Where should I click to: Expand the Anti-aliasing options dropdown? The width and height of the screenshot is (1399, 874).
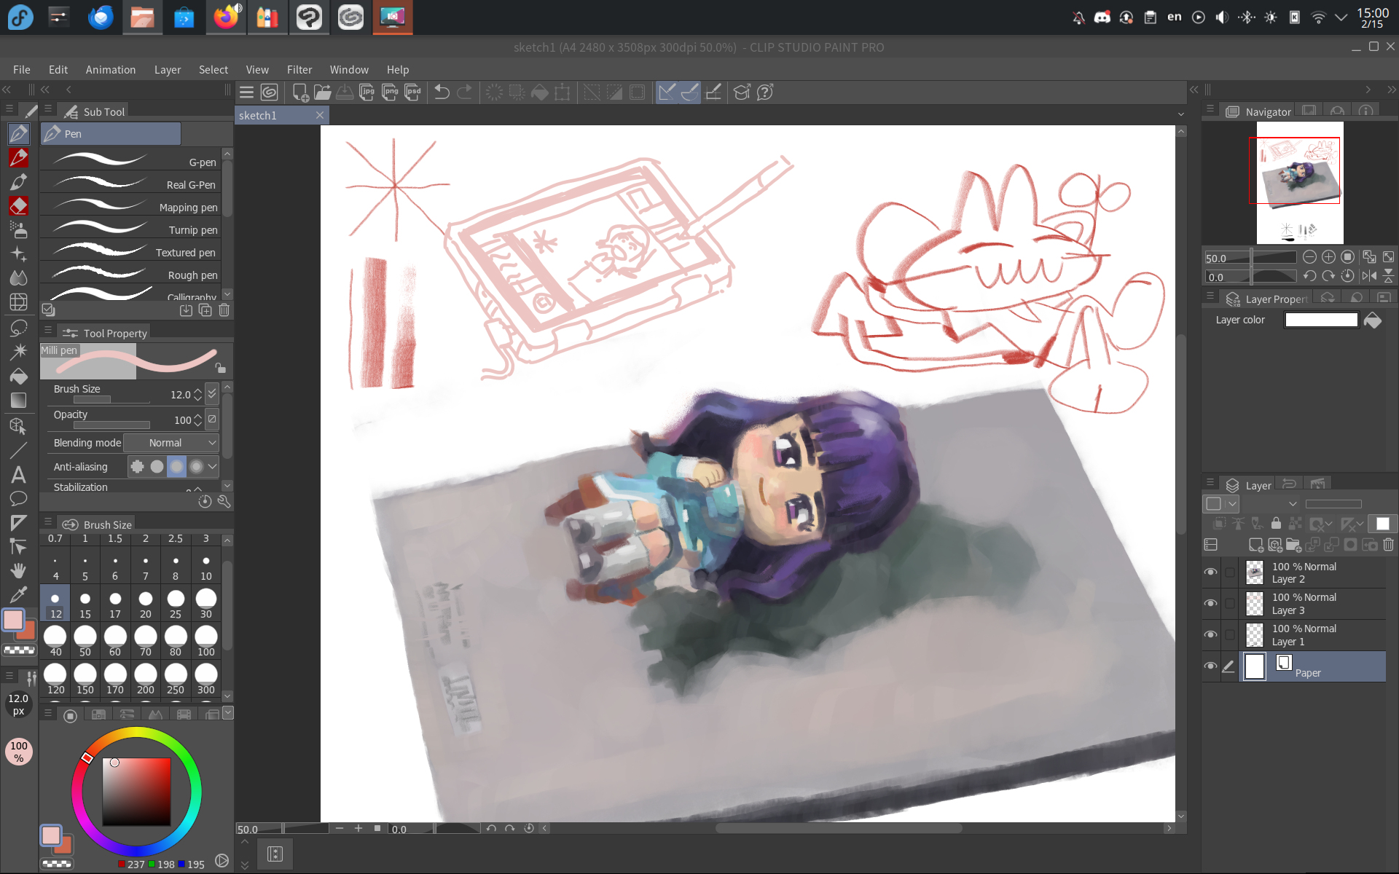[212, 467]
